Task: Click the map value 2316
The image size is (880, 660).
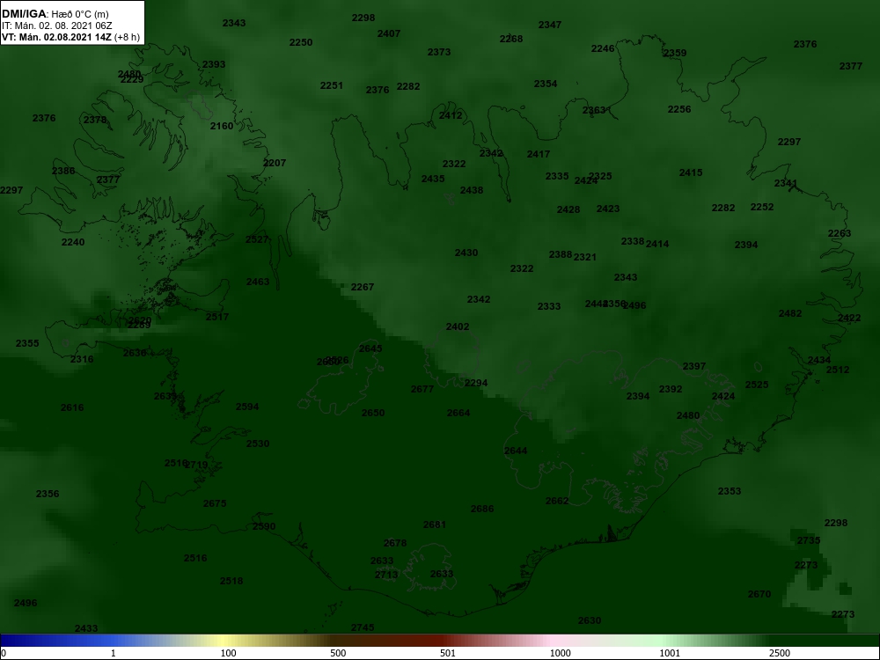Action: [x=82, y=360]
